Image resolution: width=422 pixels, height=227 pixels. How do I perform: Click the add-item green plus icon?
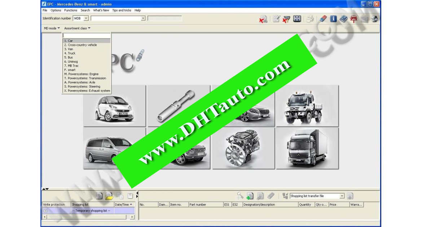click(x=250, y=196)
